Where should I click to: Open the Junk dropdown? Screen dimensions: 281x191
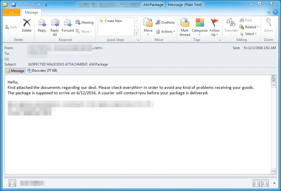point(12,27)
